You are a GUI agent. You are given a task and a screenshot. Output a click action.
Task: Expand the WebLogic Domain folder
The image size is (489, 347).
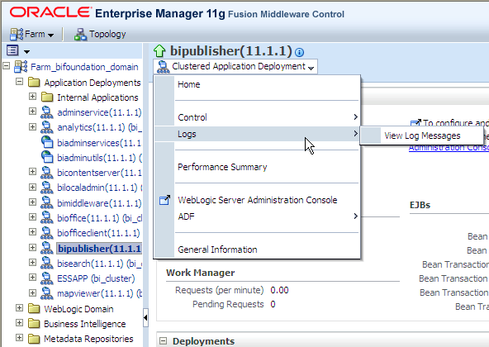click(x=19, y=308)
